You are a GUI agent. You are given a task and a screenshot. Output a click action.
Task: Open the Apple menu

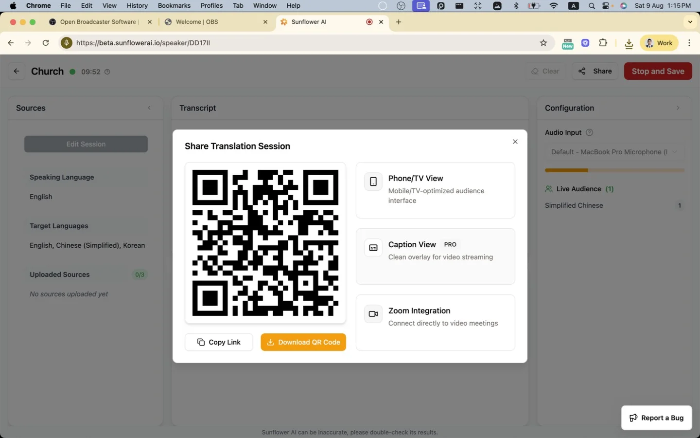(x=13, y=6)
